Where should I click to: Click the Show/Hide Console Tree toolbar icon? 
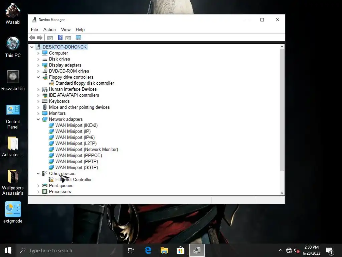50,37
